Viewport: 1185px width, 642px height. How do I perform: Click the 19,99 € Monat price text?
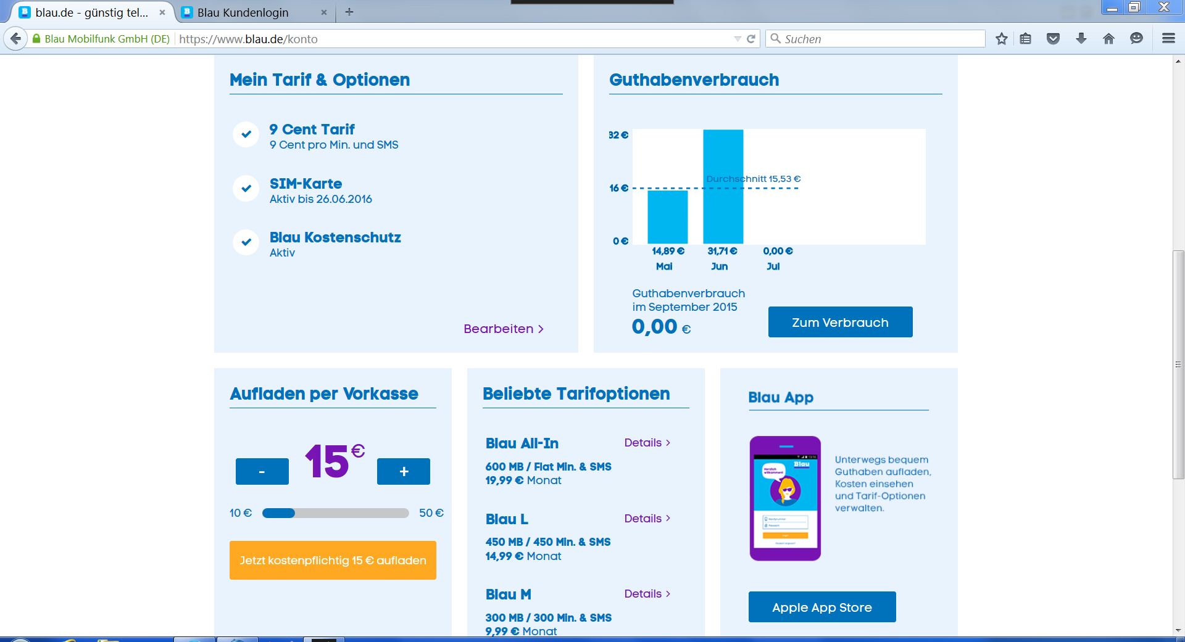(523, 480)
